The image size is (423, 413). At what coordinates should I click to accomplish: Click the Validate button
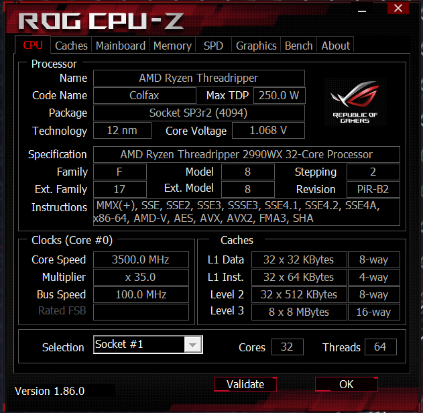245,384
